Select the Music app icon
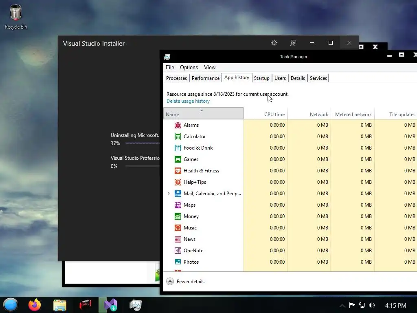 [x=178, y=228]
